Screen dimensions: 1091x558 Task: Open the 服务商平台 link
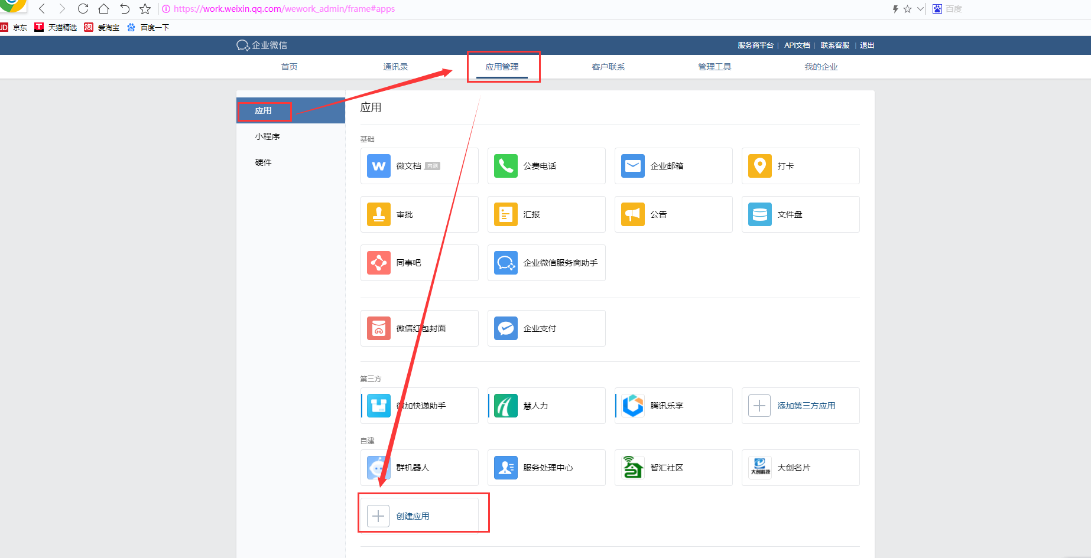(755, 45)
